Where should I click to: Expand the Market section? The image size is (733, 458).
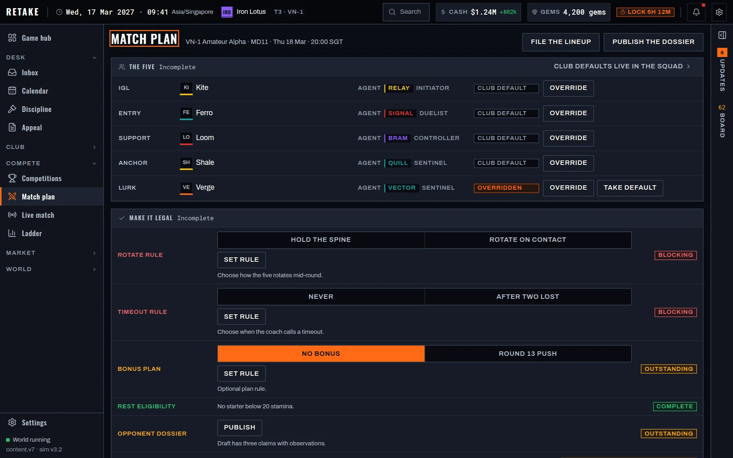pos(52,253)
